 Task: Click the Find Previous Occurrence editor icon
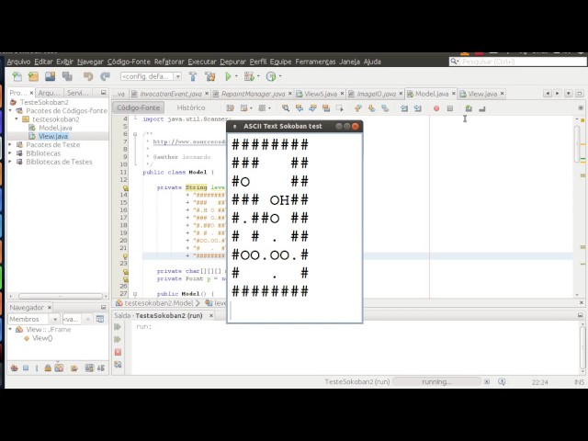[300, 108]
